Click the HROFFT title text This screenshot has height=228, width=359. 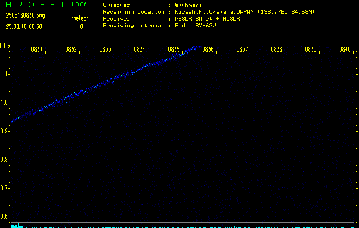pos(35,5)
